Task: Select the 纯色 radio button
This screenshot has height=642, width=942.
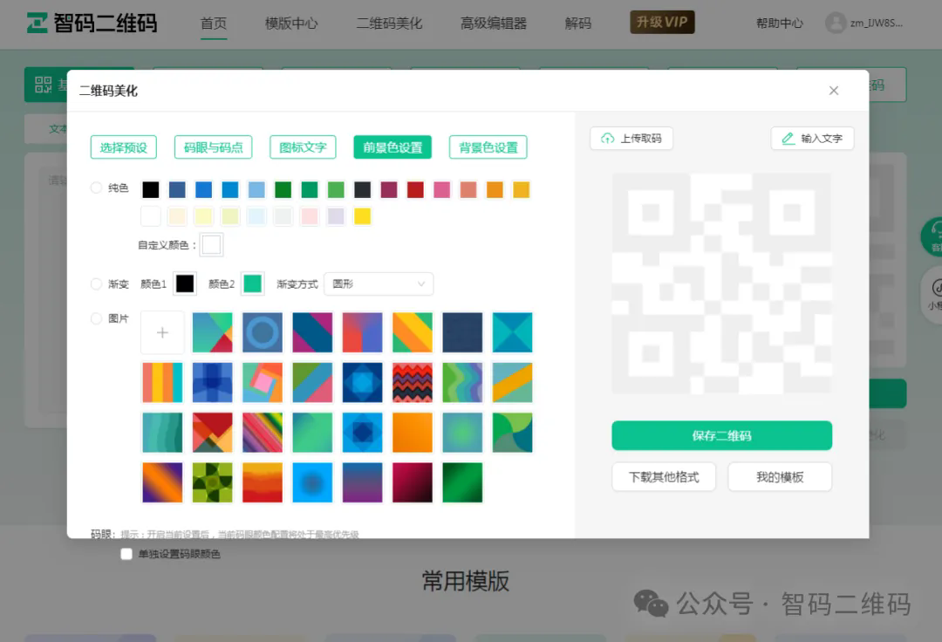Action: click(x=97, y=188)
